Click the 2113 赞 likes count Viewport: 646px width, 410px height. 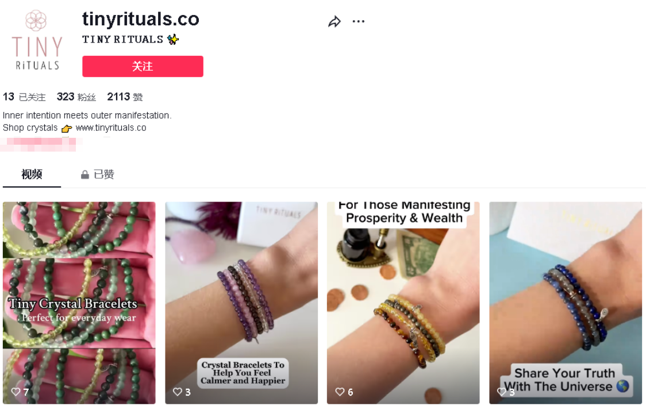[x=125, y=96]
